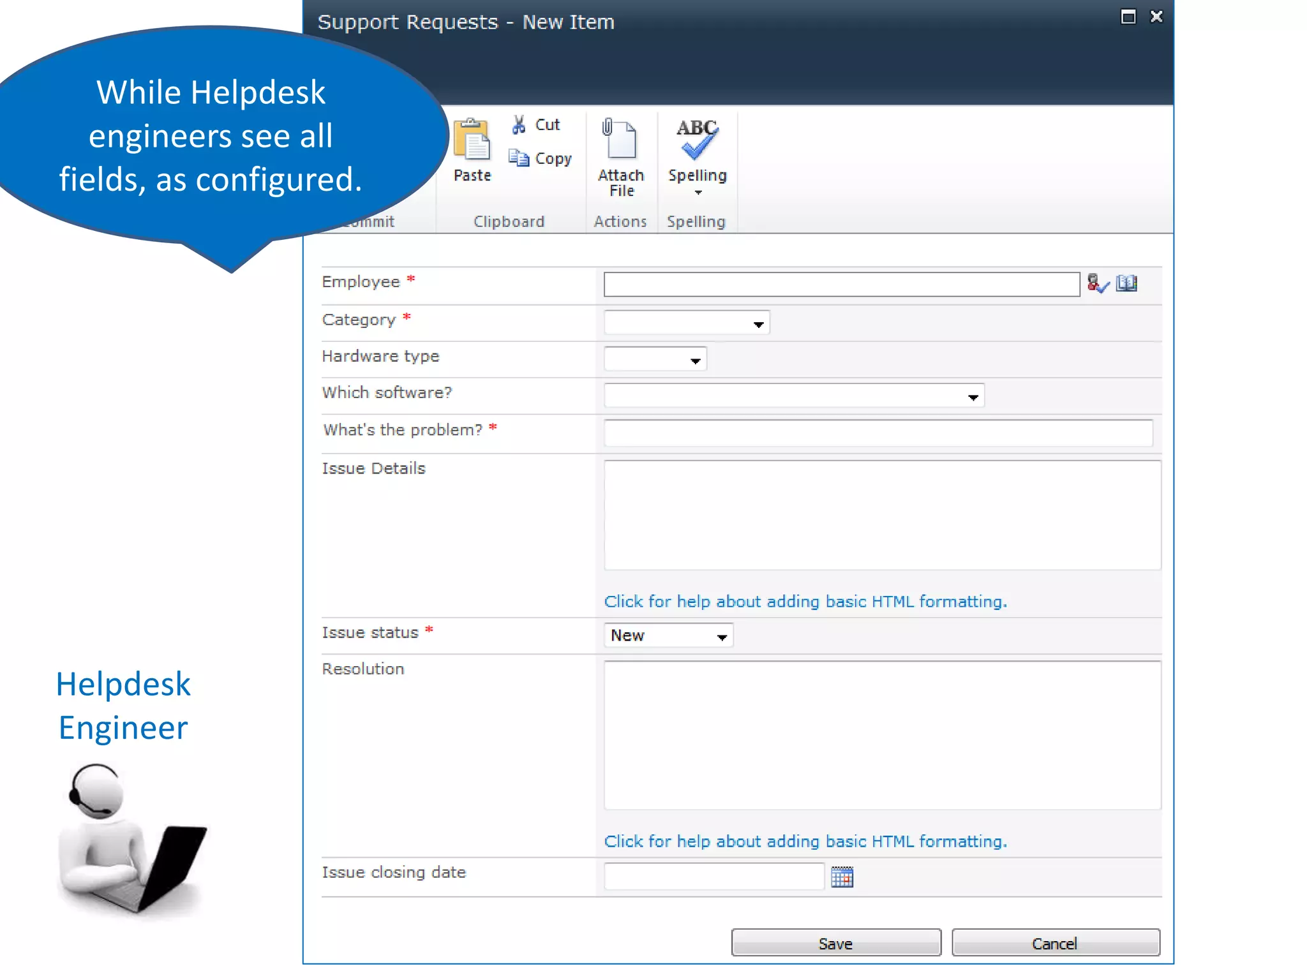Click the Issue closing date field
This screenshot has width=1307, height=980.
714,877
